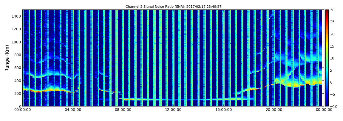Screen dimensions: 343x121
Task: Click the colorbar value 10
Action: click(332, 58)
